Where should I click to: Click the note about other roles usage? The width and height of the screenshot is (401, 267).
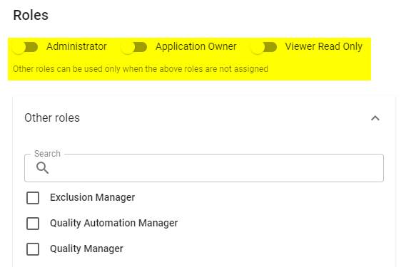coord(141,69)
